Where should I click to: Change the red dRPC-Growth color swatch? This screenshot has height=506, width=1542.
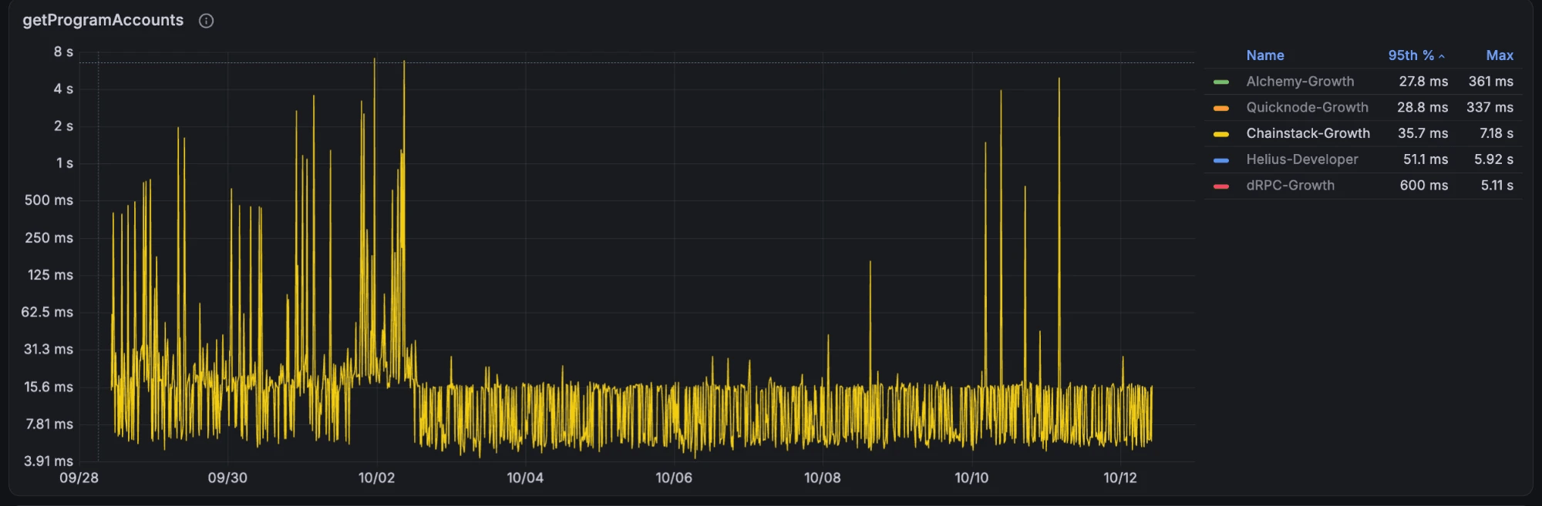coord(1221,186)
